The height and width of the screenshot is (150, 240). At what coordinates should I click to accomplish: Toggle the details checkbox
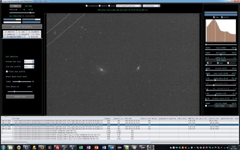(x=100, y=6)
